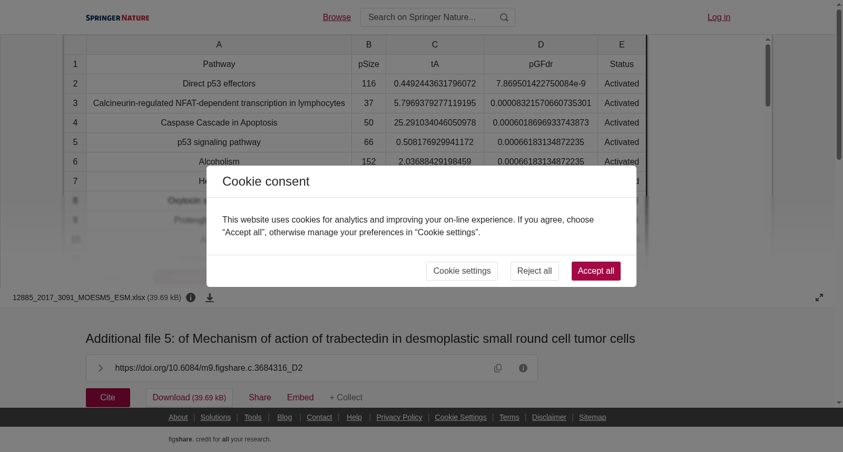Click the Log in link
Viewport: 843px width, 452px height.
tap(719, 17)
